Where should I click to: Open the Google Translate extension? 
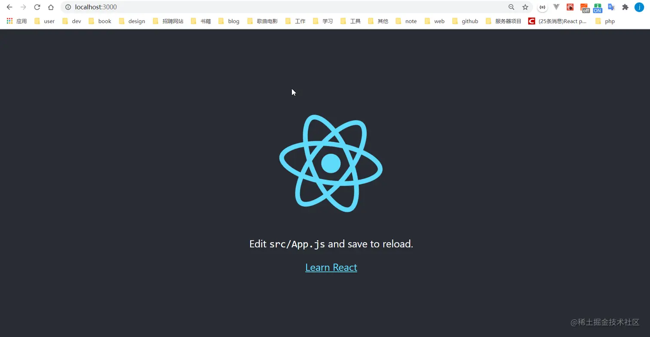[611, 7]
